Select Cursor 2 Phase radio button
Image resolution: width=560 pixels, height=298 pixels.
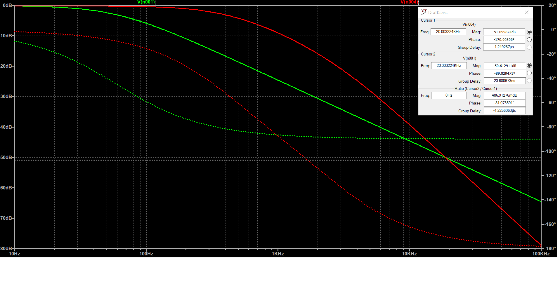[x=529, y=73]
